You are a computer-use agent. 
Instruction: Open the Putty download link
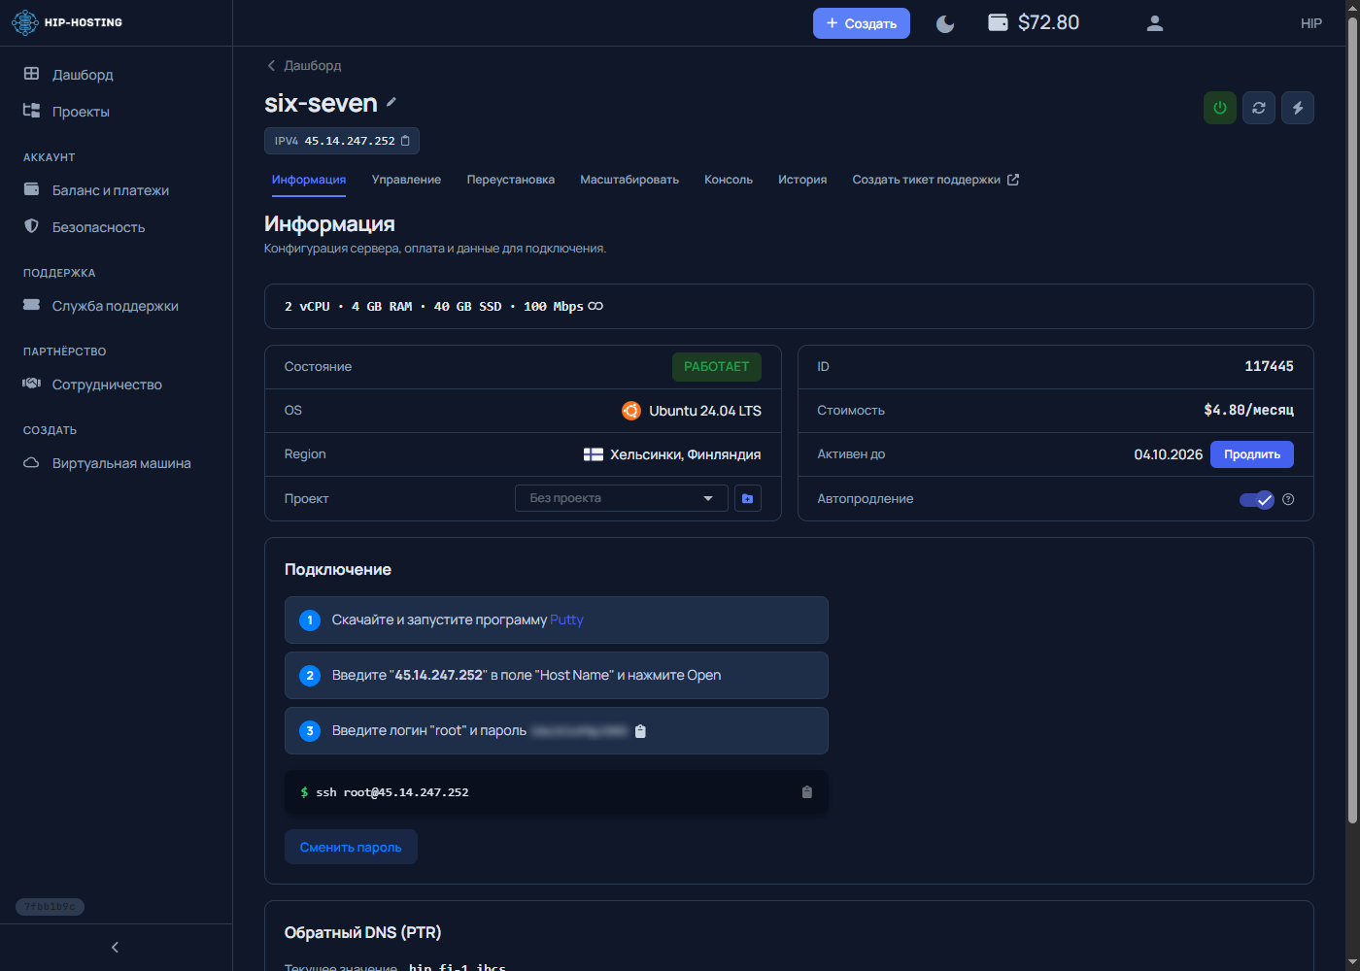click(566, 619)
